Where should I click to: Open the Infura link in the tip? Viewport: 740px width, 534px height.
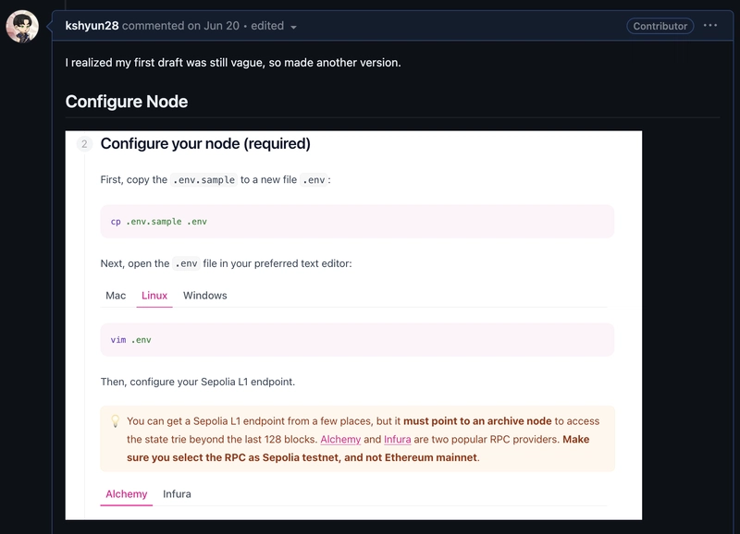tap(398, 439)
